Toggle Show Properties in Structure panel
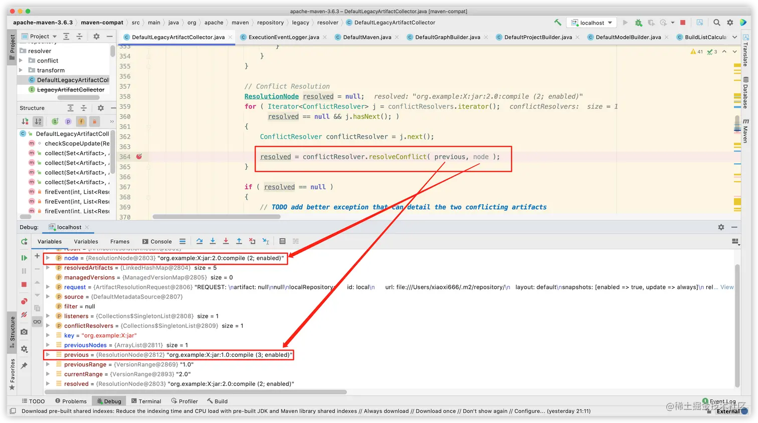 (68, 121)
